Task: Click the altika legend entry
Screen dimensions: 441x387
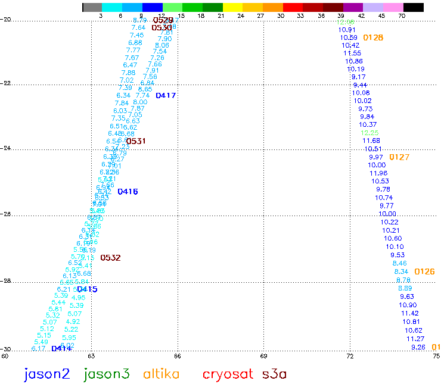Action: (161, 374)
